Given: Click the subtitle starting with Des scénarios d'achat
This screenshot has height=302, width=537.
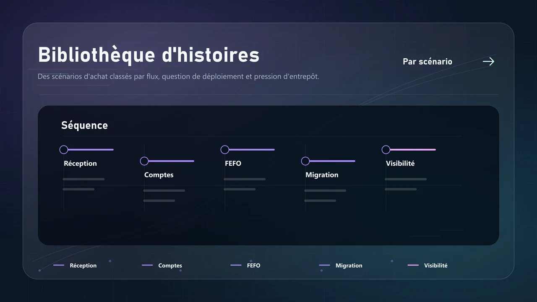Looking at the screenshot, I should [178, 77].
